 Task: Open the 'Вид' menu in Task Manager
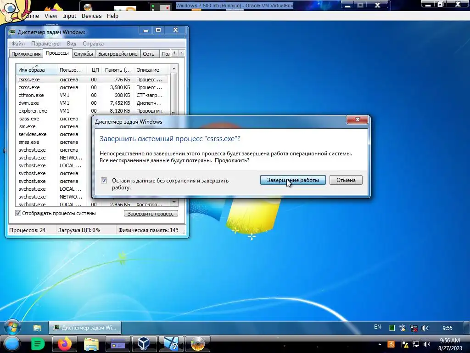71,44
